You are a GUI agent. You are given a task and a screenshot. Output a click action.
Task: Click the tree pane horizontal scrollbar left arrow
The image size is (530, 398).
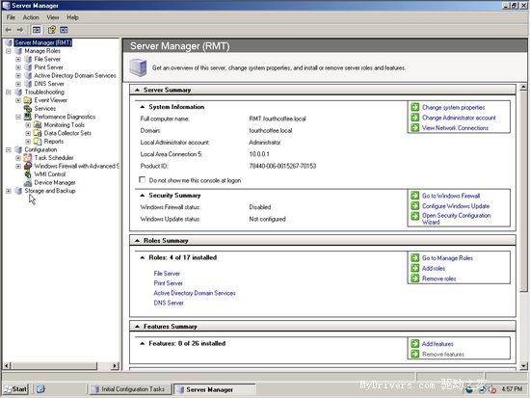(7, 365)
